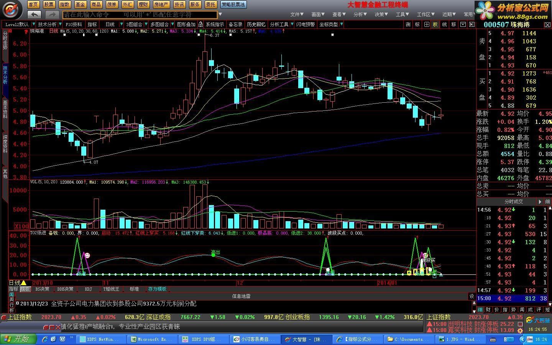Toggle the 权 ex-rights adjustment button
The width and height of the screenshot is (552, 345).
435,24
